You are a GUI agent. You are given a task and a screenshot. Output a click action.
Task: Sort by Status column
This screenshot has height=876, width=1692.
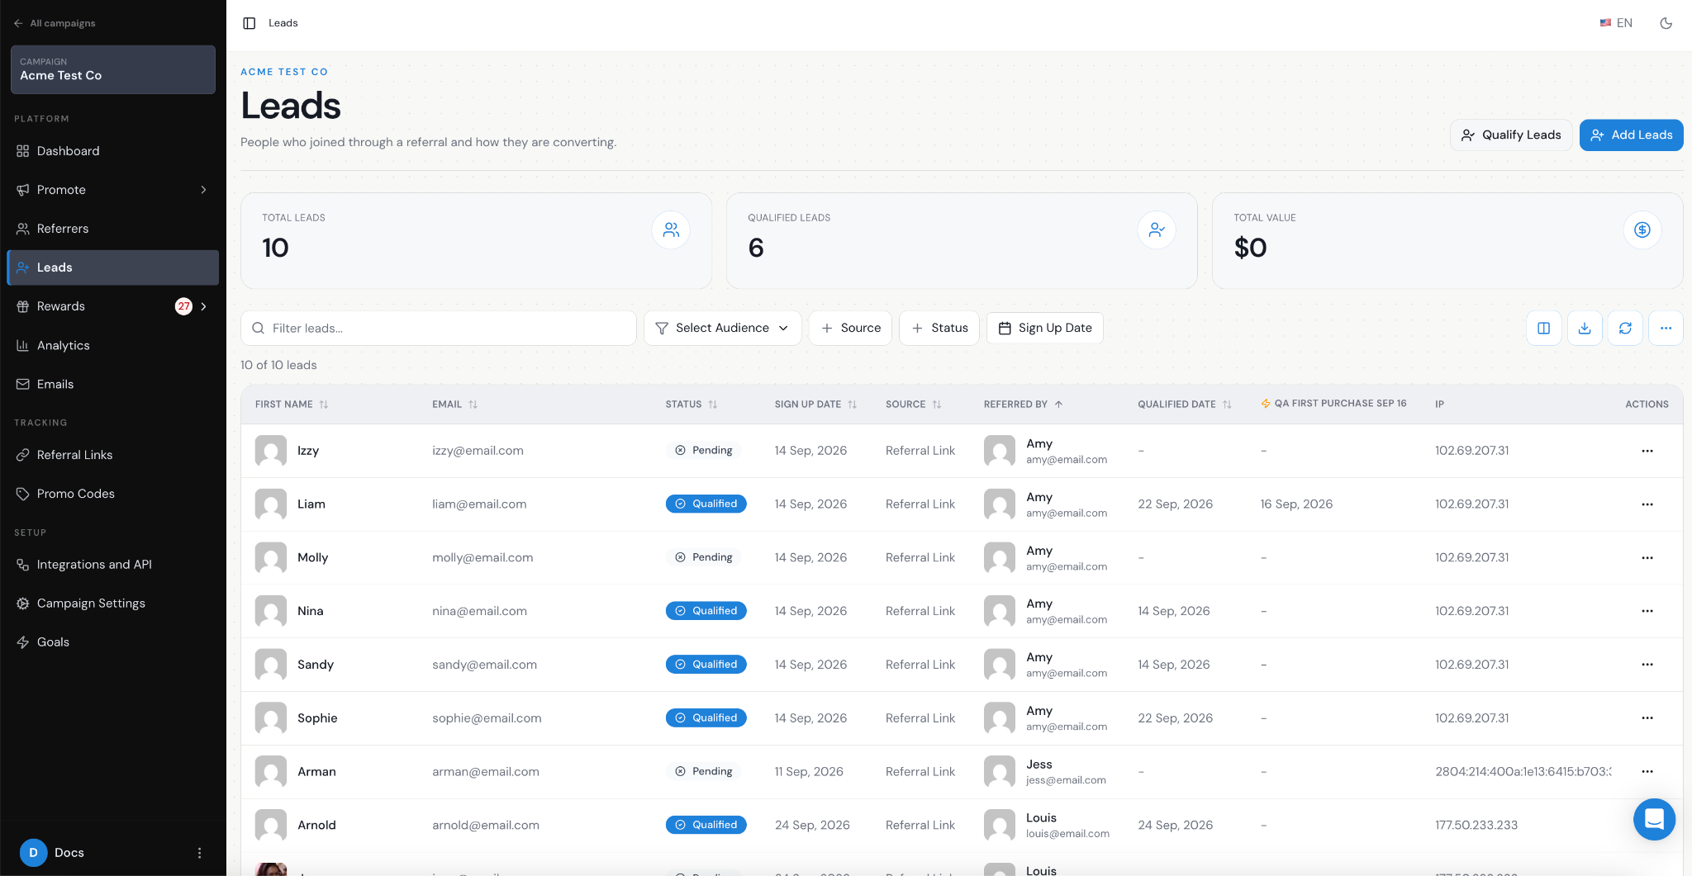[x=692, y=405]
